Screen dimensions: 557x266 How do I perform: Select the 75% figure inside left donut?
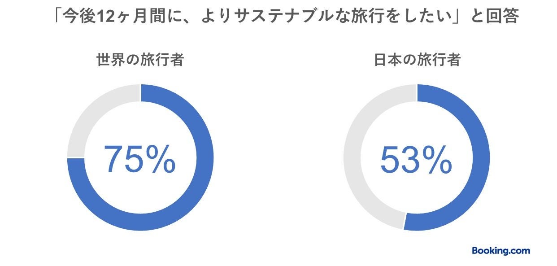[139, 159]
